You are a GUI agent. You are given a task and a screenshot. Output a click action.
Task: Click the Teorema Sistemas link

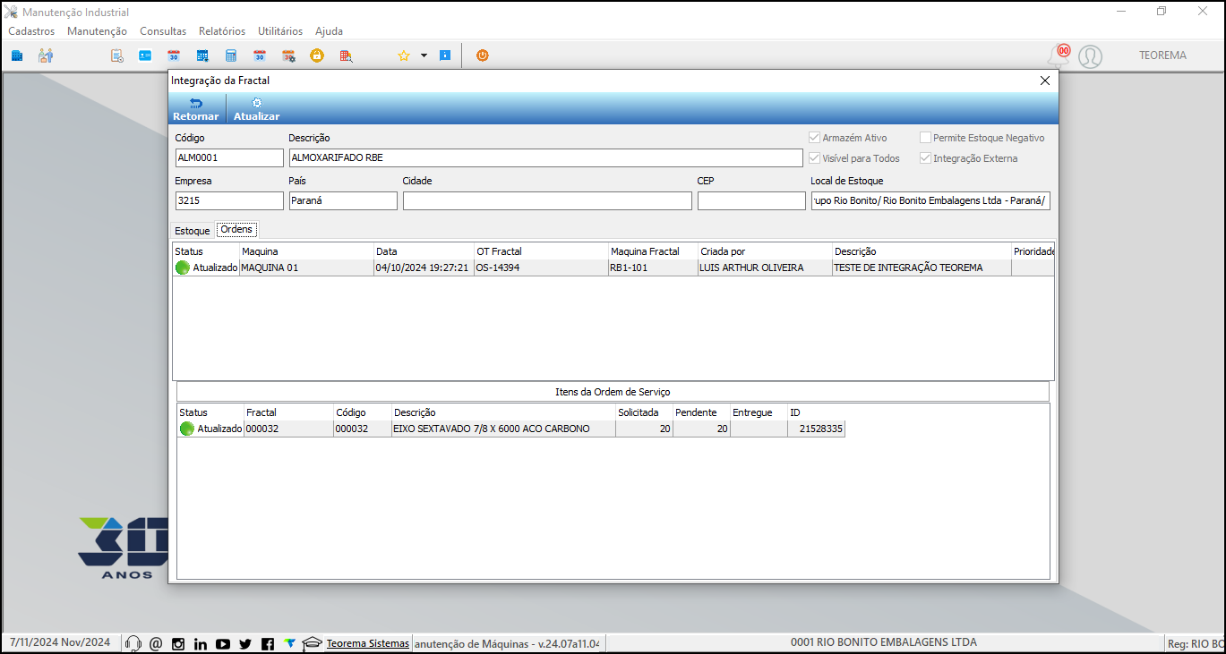pyautogui.click(x=368, y=643)
